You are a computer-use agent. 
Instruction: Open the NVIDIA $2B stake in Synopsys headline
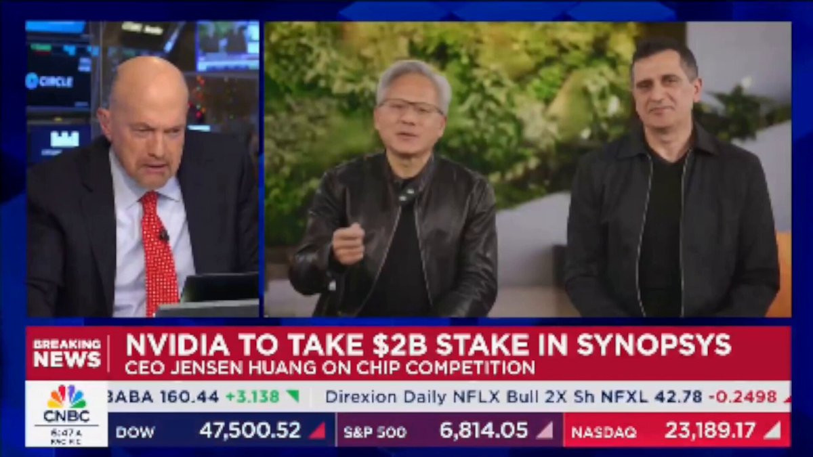428,345
